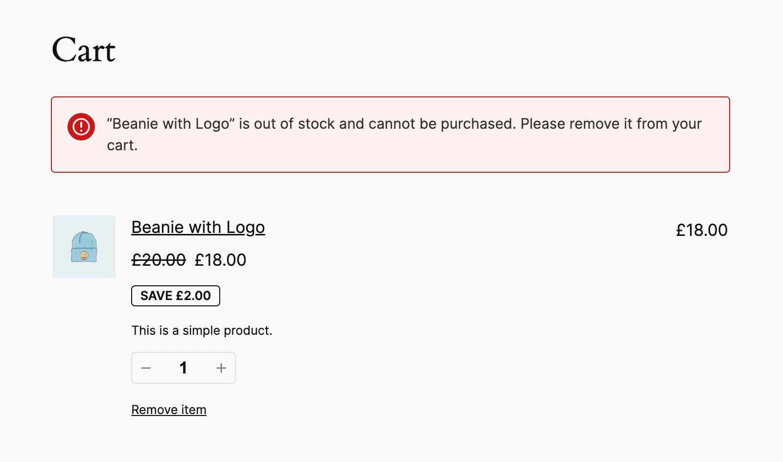783x462 pixels.
Task: Click the crossed-out £20.00 original price
Action: [158, 260]
